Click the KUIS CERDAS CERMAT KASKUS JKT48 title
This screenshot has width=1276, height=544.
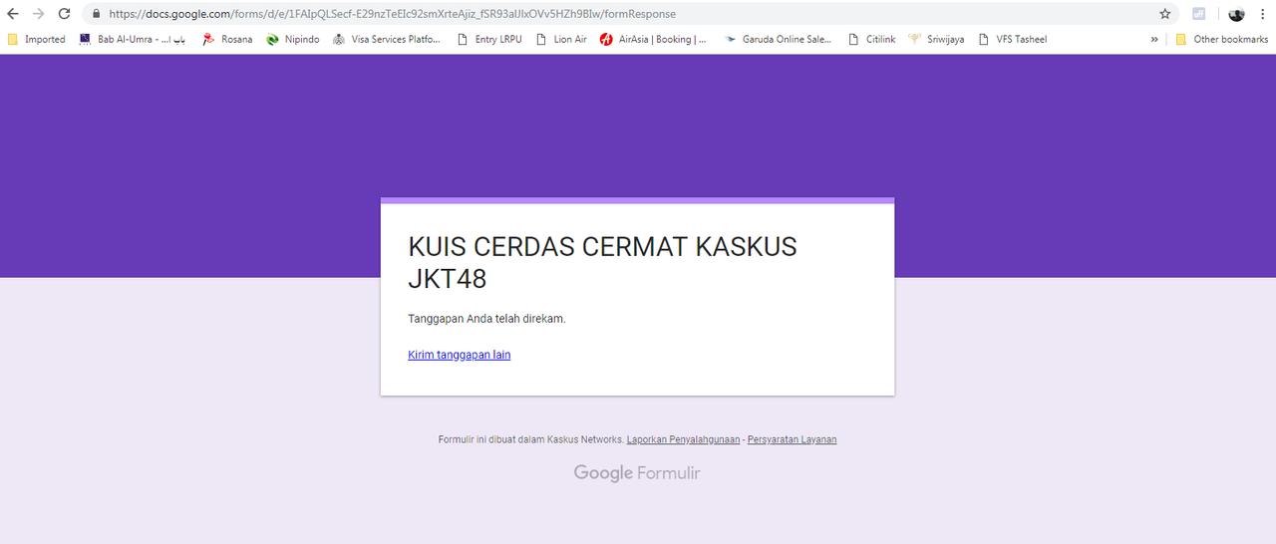(x=602, y=262)
